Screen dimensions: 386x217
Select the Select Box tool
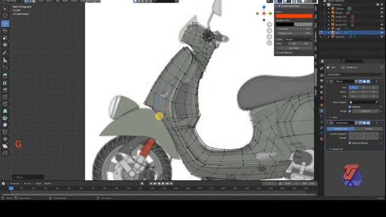(5, 9)
